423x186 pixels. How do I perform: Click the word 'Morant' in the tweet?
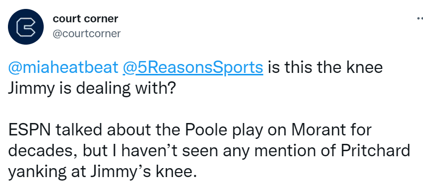click(316, 130)
